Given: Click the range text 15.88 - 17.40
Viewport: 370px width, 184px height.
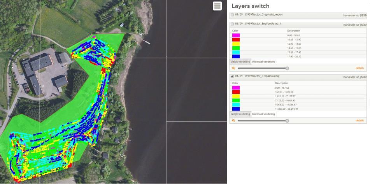Looking at the screenshot, I should pos(294,53).
